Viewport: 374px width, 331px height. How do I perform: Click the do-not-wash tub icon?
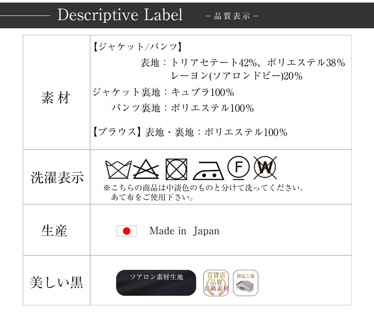(x=119, y=169)
